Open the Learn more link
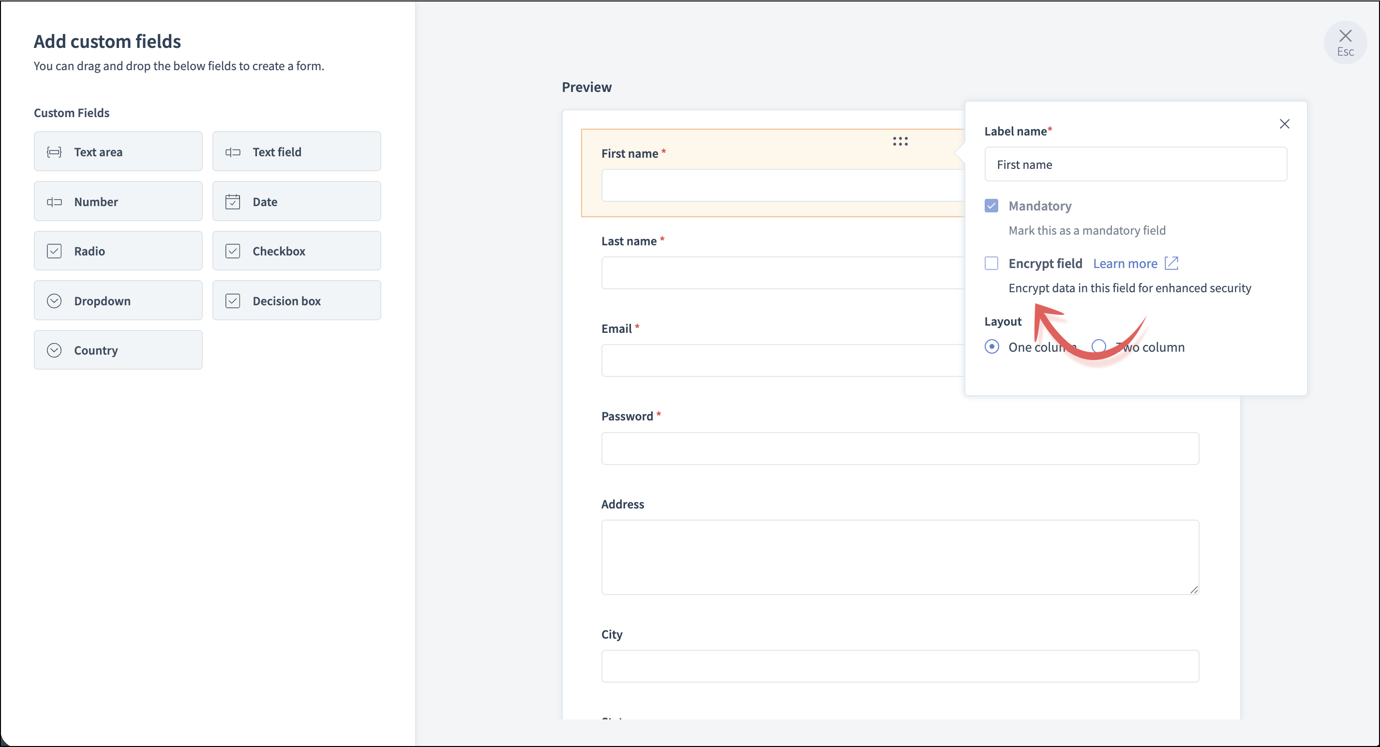 1125,264
